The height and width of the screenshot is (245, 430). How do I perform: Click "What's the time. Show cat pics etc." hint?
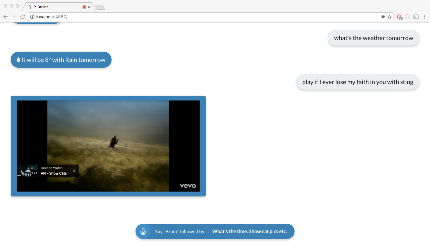pyautogui.click(x=250, y=231)
